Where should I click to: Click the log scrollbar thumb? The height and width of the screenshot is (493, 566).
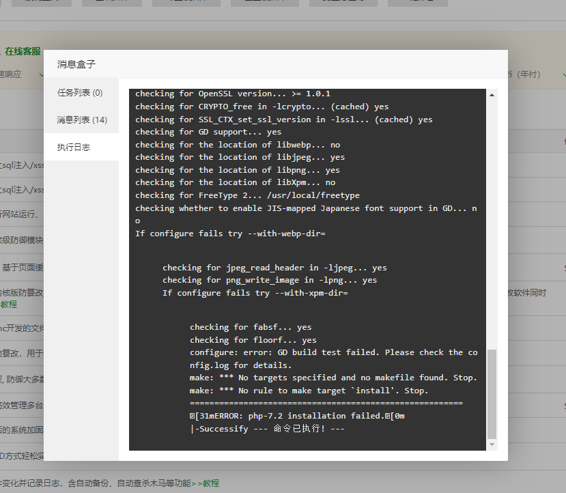pos(492,394)
